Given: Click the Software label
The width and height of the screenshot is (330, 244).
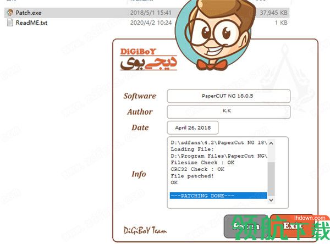Looking at the screenshot, I should (x=140, y=96).
